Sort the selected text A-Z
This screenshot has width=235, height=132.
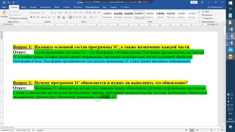94,13
